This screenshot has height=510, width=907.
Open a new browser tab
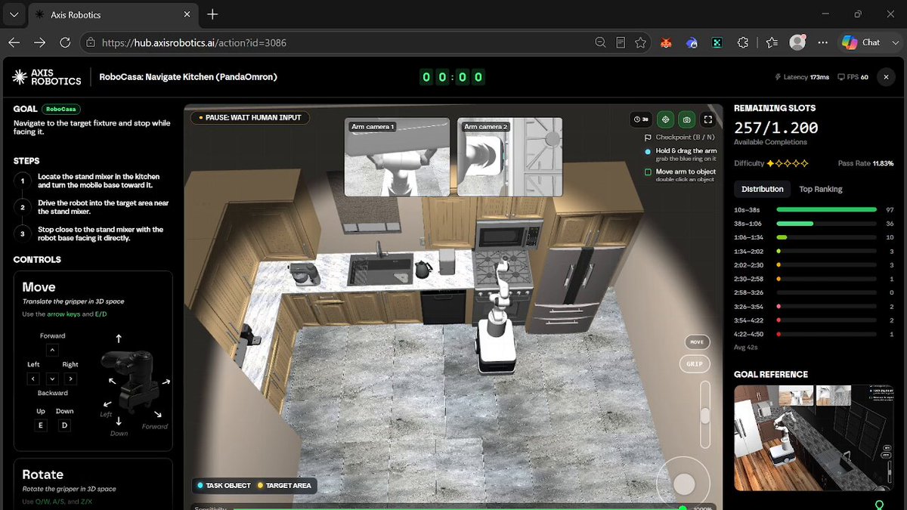[212, 14]
